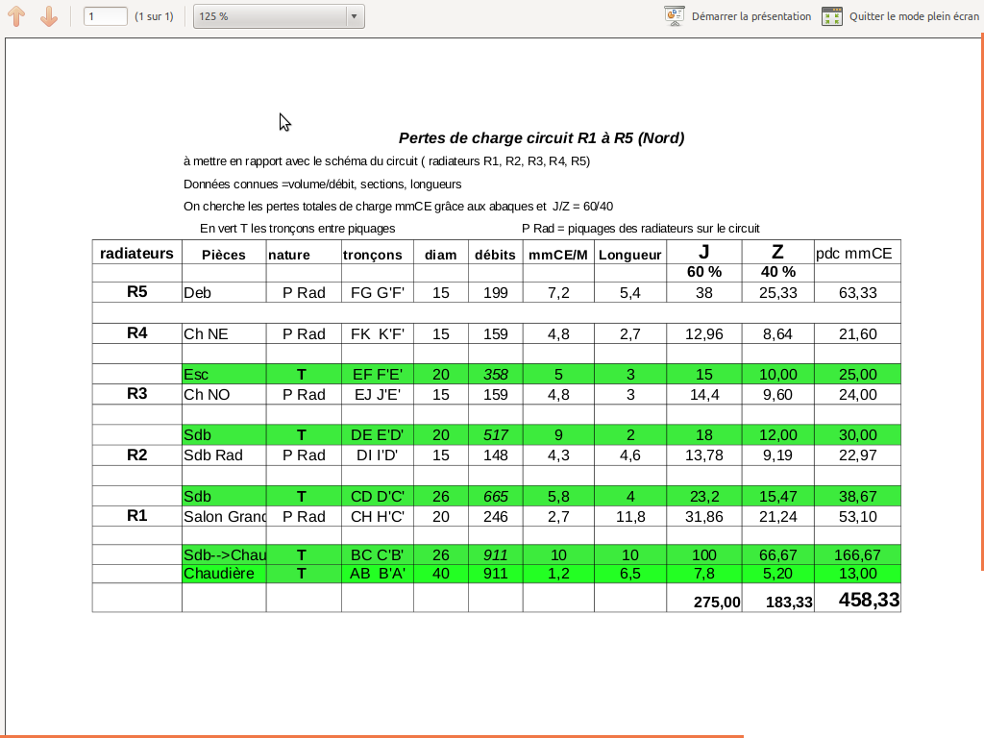Select the R1 radiator cell
The width and height of the screenshot is (984, 738).
coord(136,516)
